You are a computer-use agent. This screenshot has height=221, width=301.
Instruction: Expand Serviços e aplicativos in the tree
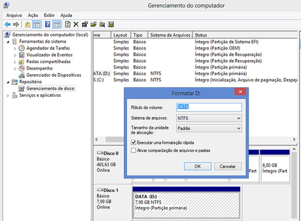click(8, 96)
